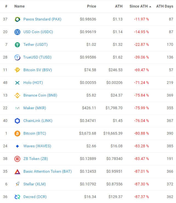Click the green Tether logo icon

coord(17,45)
